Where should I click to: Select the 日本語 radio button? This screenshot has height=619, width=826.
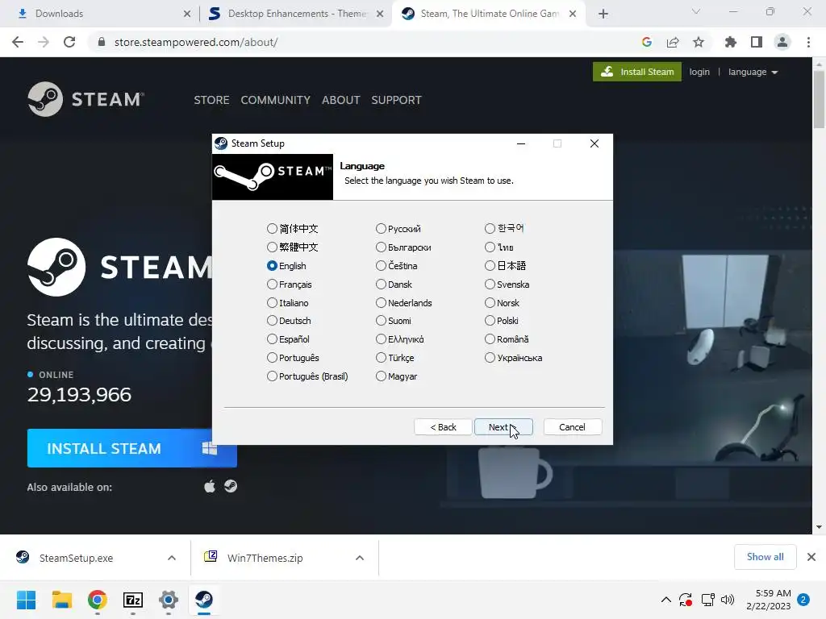click(490, 266)
